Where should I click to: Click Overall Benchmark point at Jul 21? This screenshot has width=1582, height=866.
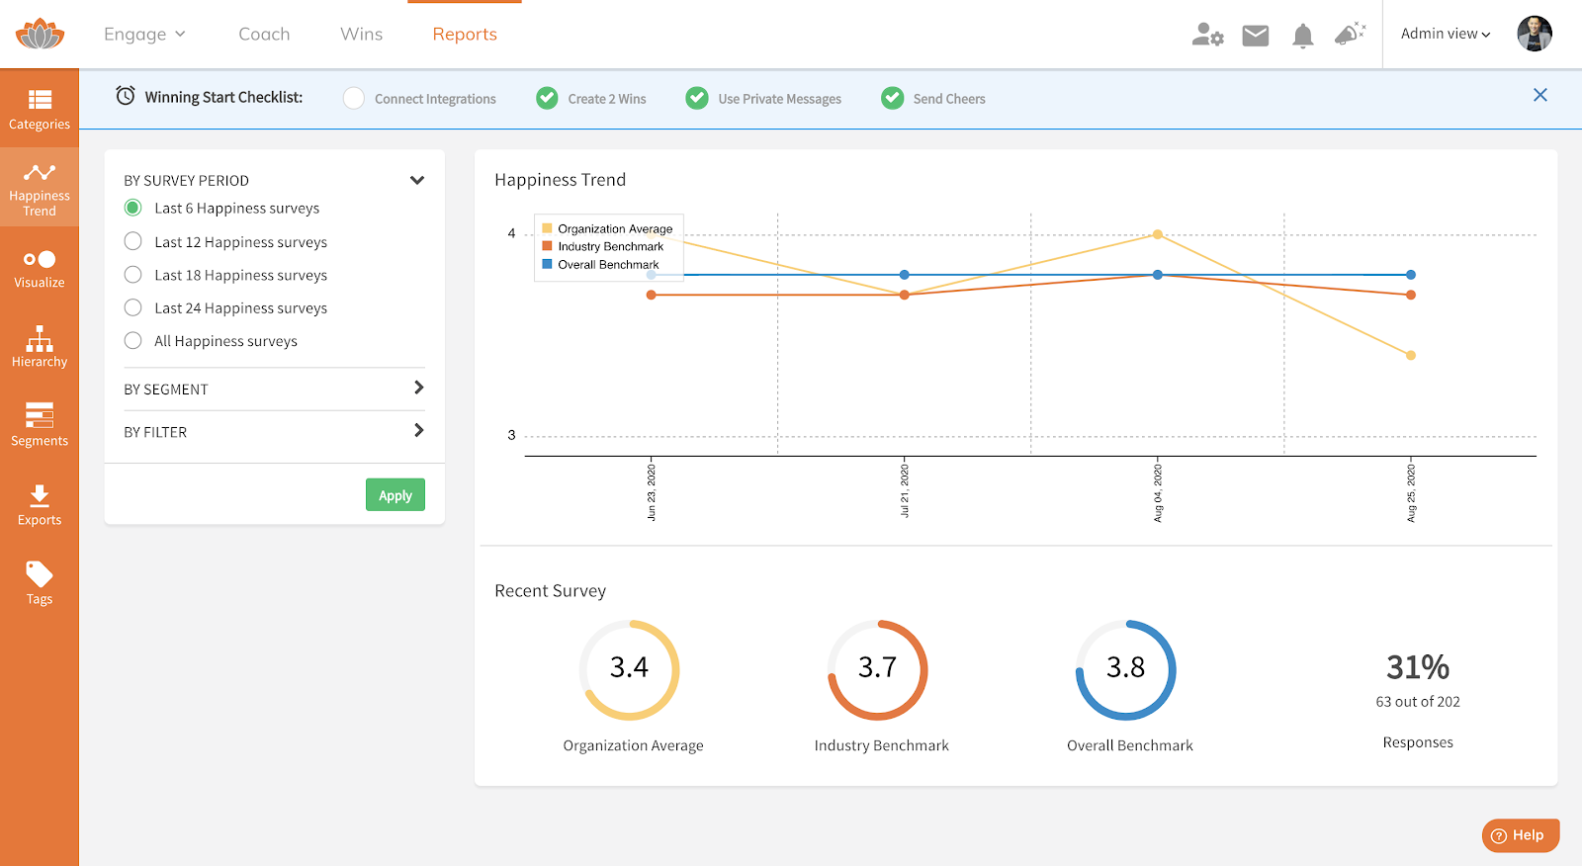[x=905, y=275]
